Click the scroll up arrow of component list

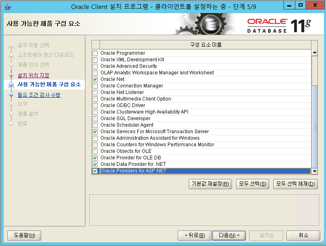(x=315, y=53)
